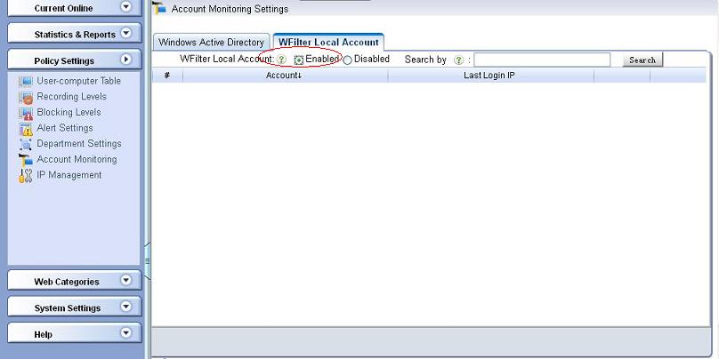Viewport: 719px width, 359px height.
Task: Click the User-computer Table icon
Action: pyautogui.click(x=26, y=81)
